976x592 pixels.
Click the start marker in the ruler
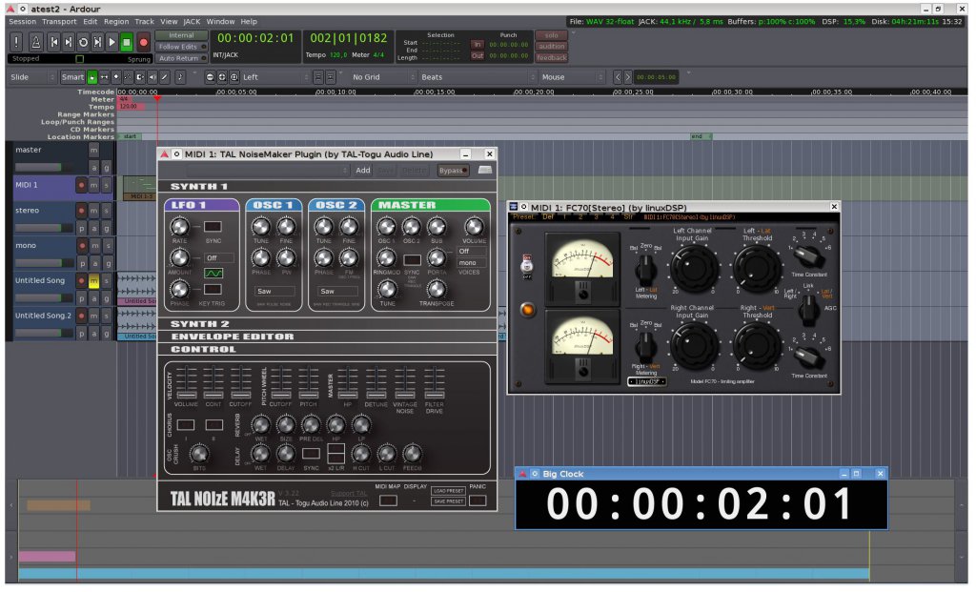click(131, 136)
